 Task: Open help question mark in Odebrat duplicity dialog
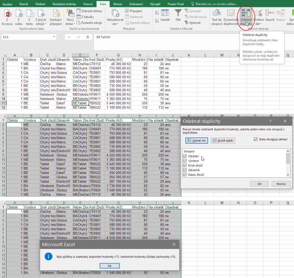click(x=270, y=121)
